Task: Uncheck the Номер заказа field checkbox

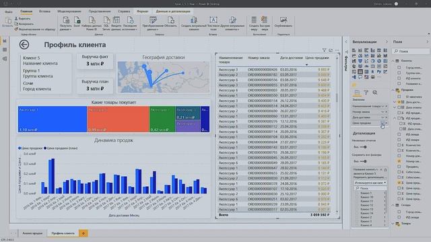Action: [399, 161]
